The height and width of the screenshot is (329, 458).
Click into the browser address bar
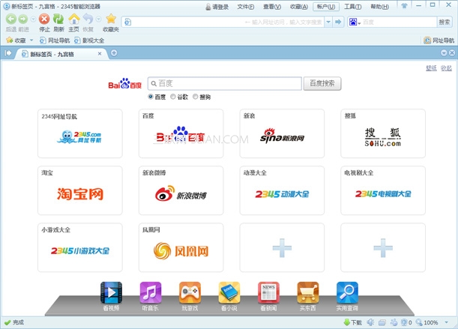[223, 22]
